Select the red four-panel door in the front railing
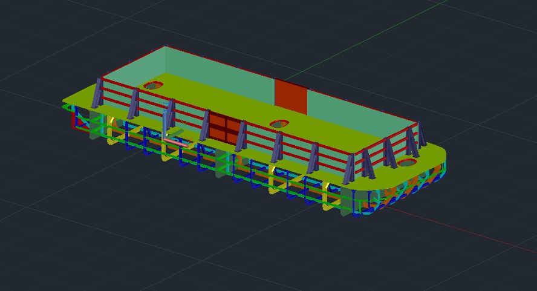This screenshot has height=291, width=537. (x=225, y=129)
